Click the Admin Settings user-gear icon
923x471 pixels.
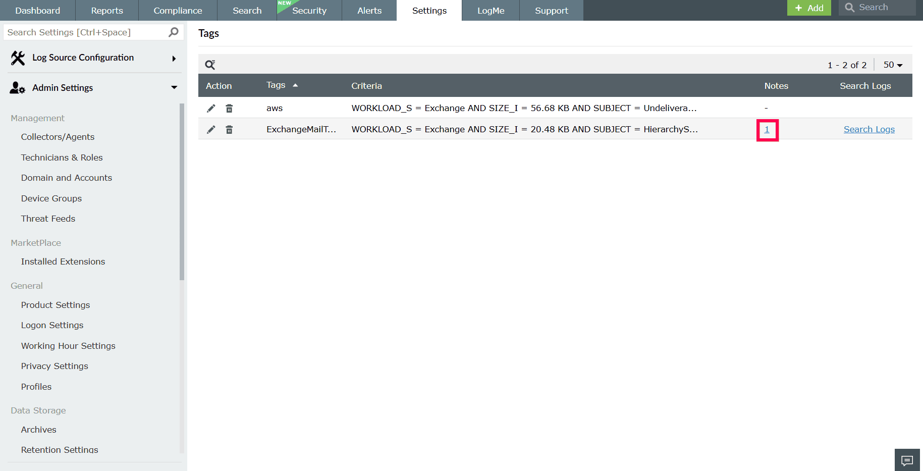pyautogui.click(x=18, y=88)
